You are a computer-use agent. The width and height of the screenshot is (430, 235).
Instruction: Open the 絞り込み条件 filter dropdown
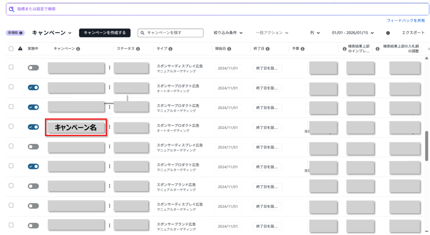(x=228, y=33)
